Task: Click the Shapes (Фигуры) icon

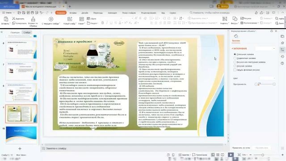Action: tap(235, 19)
